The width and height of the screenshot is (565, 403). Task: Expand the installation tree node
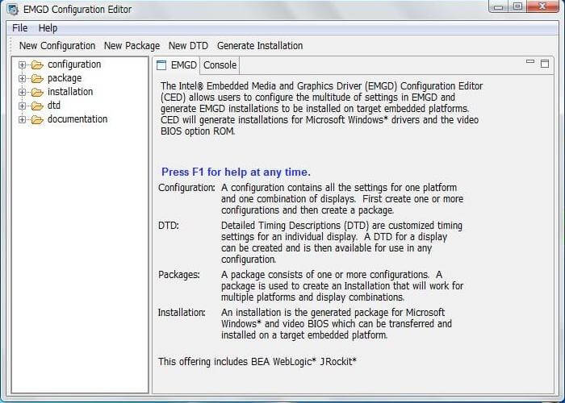tap(22, 92)
